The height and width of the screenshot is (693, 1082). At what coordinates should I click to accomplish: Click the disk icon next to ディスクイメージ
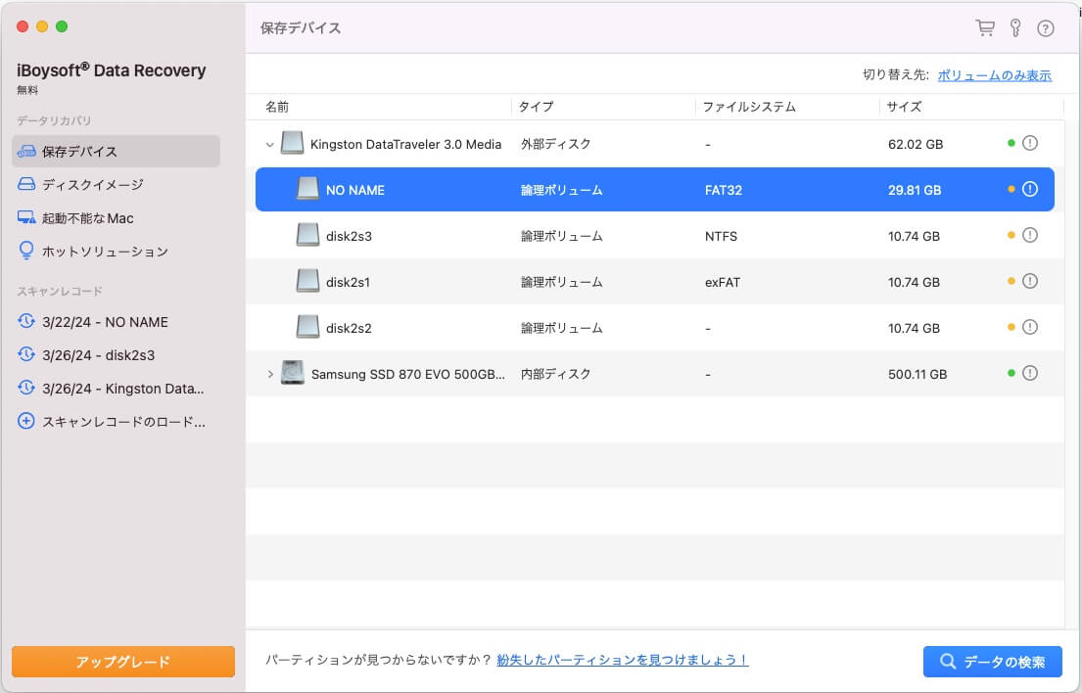click(x=28, y=184)
